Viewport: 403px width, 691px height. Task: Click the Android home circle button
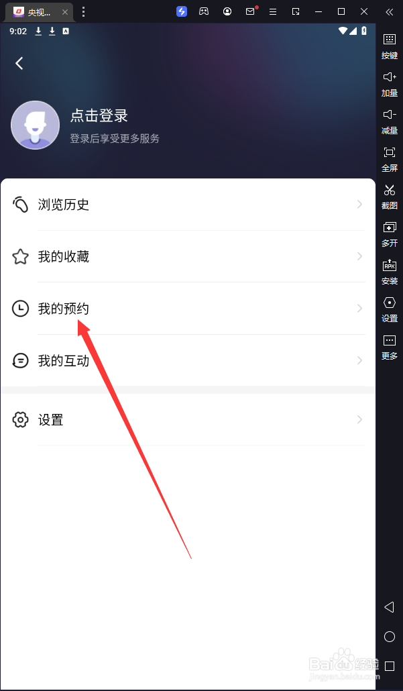[x=390, y=637]
